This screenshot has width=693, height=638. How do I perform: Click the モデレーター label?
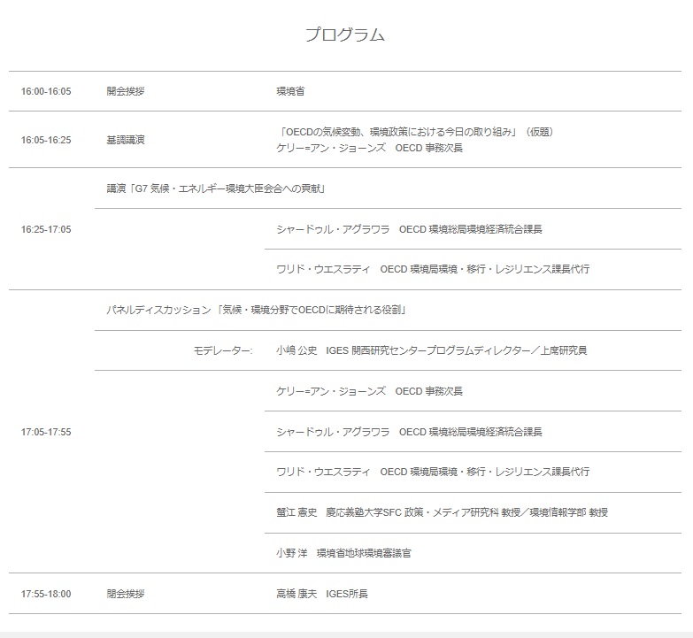point(223,350)
